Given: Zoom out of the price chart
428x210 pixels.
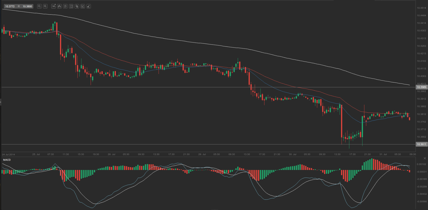Looking at the screenshot, I should (x=39, y=6).
